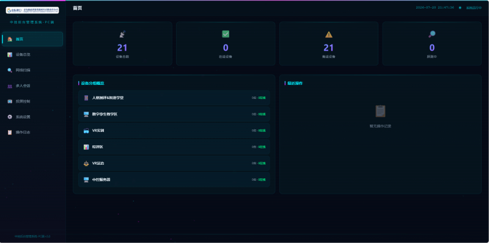Click the 系统运行中 status text
489x243 pixels.
click(x=474, y=8)
